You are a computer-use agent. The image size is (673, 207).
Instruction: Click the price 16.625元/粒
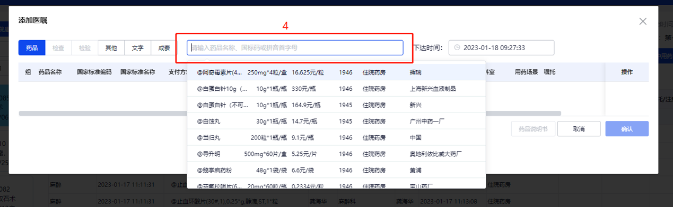(x=308, y=72)
